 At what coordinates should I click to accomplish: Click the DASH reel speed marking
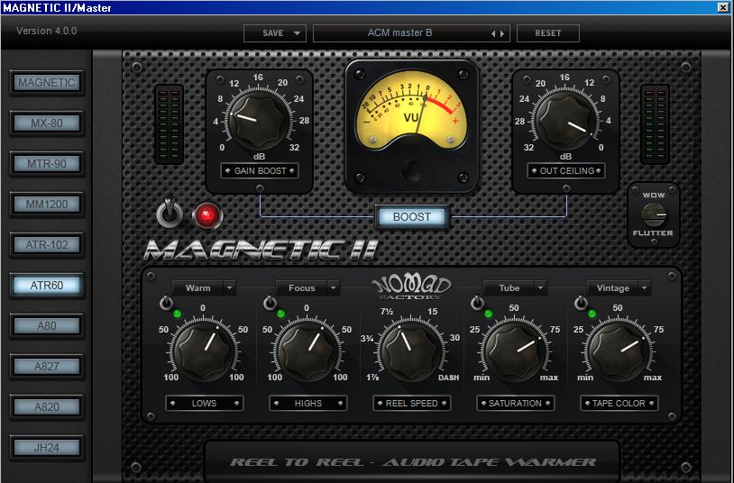pyautogui.click(x=448, y=378)
